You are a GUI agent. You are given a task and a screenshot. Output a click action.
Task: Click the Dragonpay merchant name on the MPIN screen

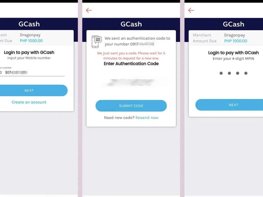tap(234, 35)
